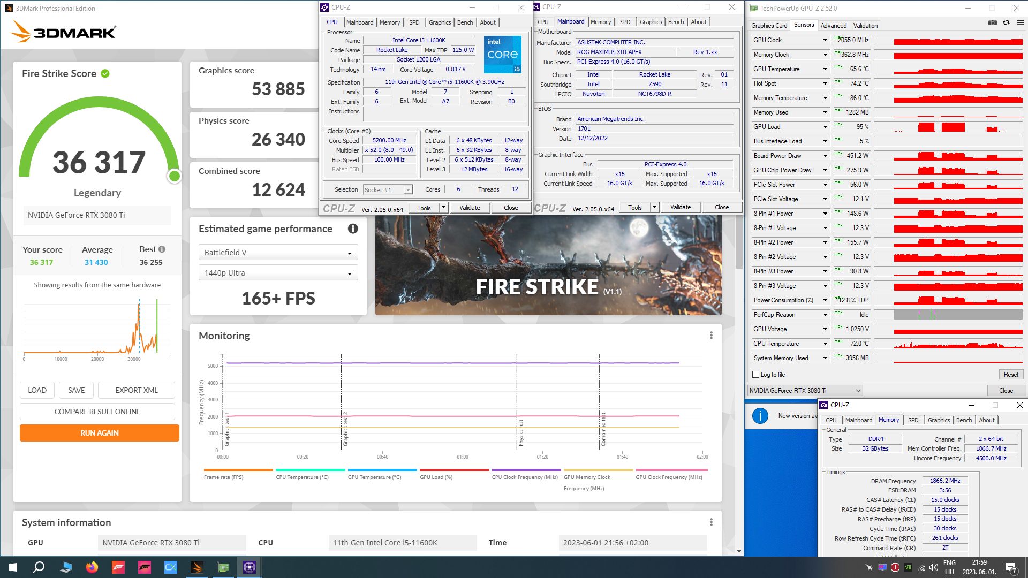
Task: Expand the Board Power Draw sensor dropdown
Action: coord(825,156)
